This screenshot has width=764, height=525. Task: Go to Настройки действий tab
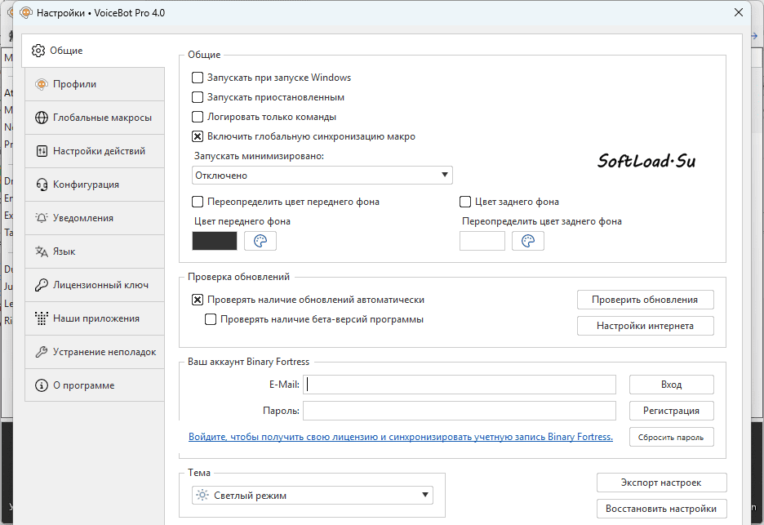(x=95, y=151)
